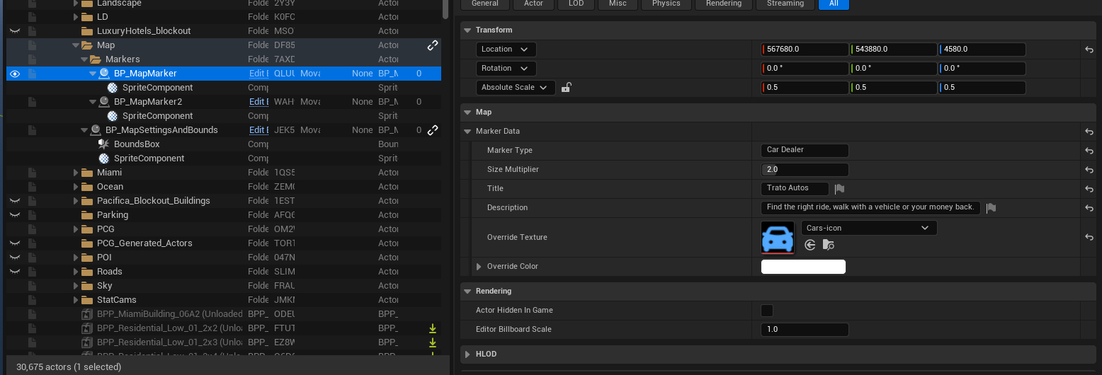
Task: Click download arrow on BPP_Residential_Low_01_2x3 row
Action: (432, 342)
